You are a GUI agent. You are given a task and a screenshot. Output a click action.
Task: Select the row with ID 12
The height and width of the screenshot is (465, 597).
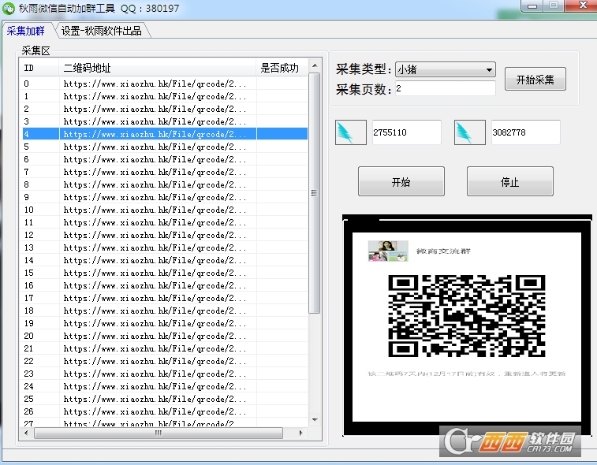[x=164, y=234]
